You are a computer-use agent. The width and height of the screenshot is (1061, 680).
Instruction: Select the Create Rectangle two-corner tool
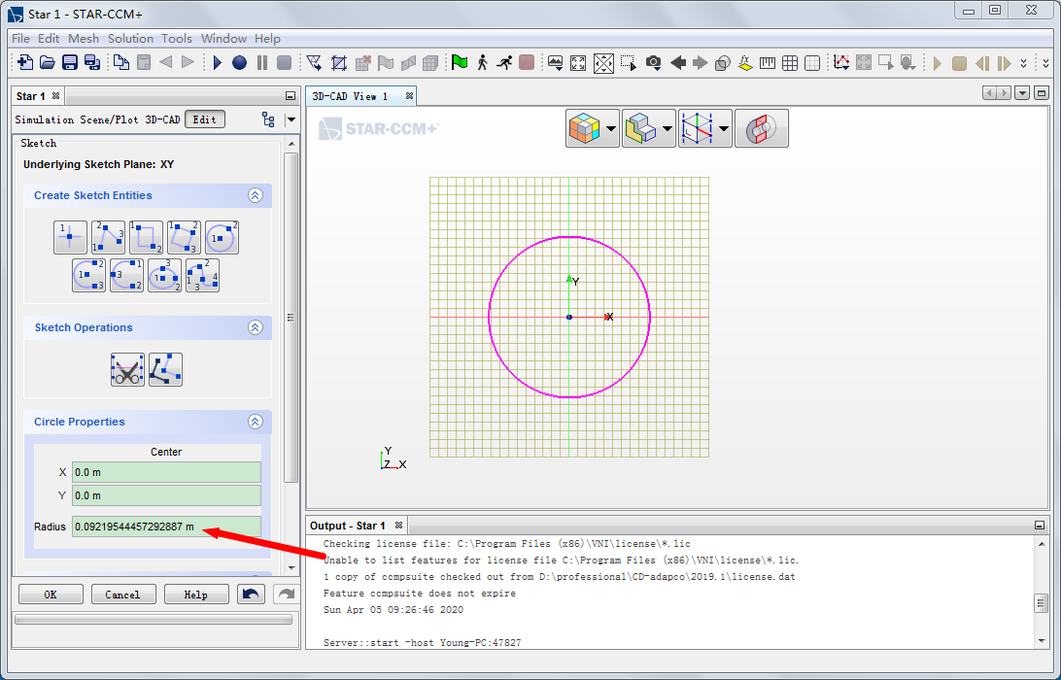coord(146,237)
